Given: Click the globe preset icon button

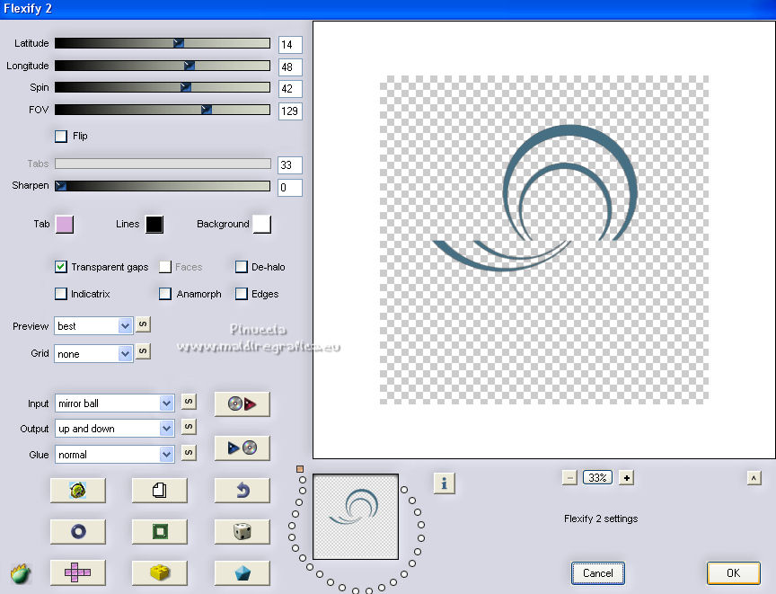Looking at the screenshot, I should 78,490.
